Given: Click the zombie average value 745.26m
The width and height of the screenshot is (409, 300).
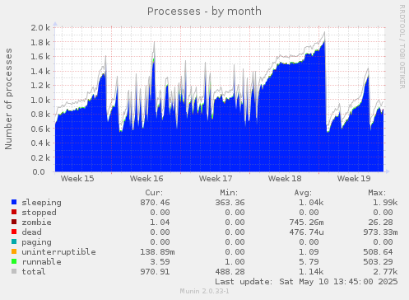Looking at the screenshot, I should point(306,223).
